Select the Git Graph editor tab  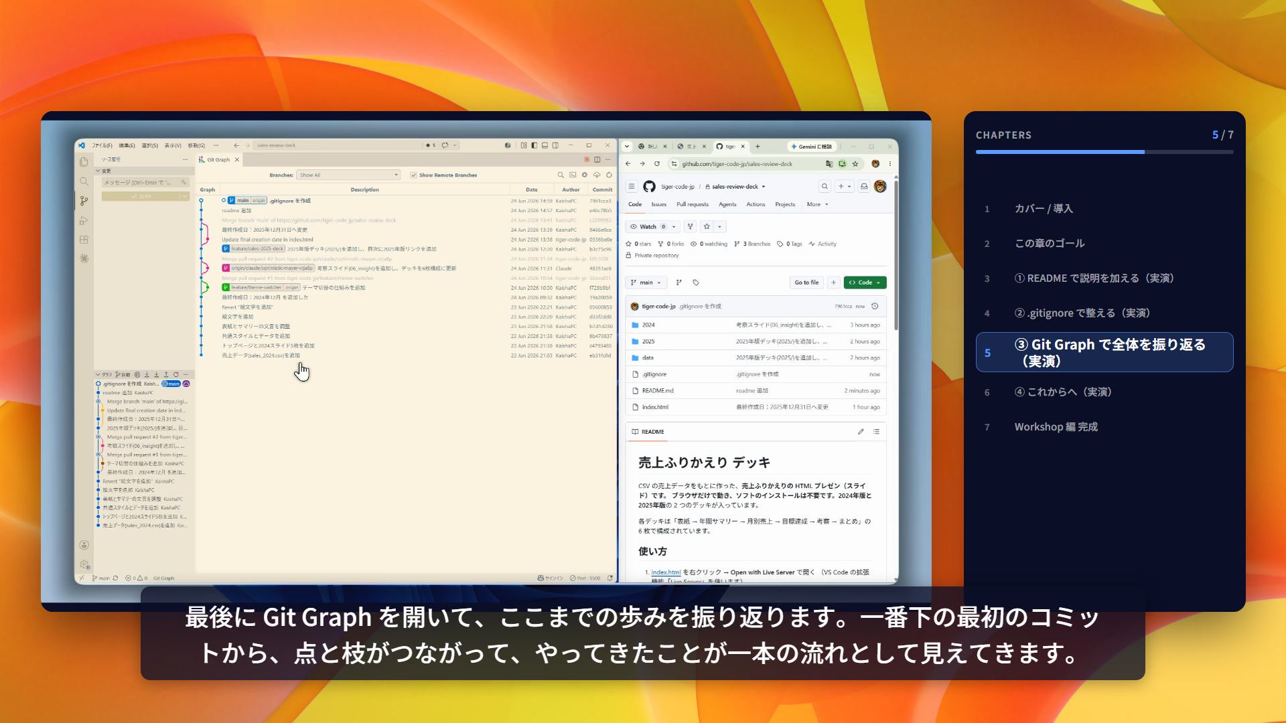(218, 159)
